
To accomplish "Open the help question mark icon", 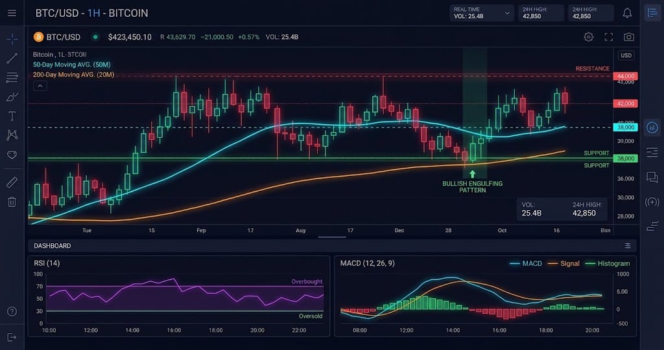I will pos(12,312).
